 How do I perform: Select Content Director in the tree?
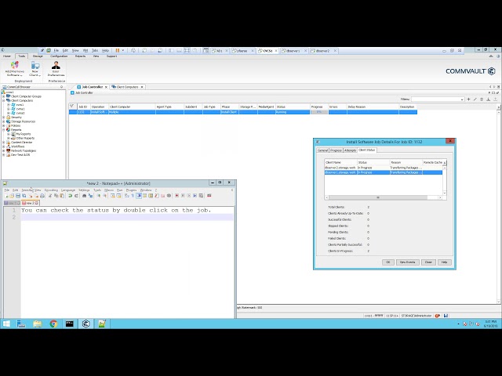(x=21, y=143)
